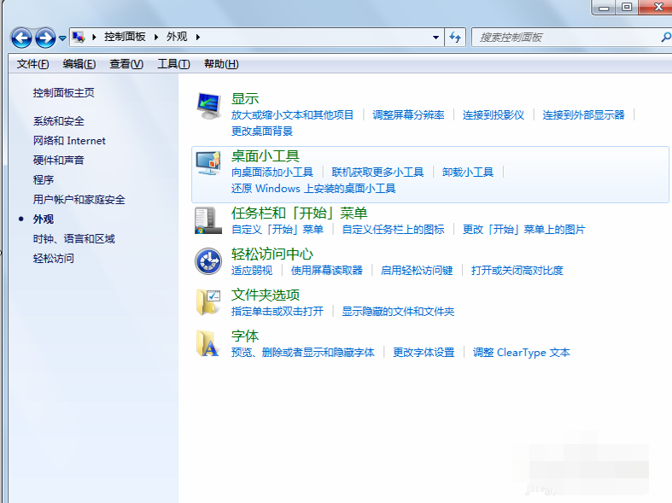Click 自定义任务栏上的图标

[393, 230]
